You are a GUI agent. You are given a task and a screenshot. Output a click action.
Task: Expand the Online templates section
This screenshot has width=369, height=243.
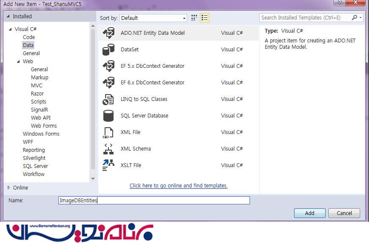pos(9,187)
